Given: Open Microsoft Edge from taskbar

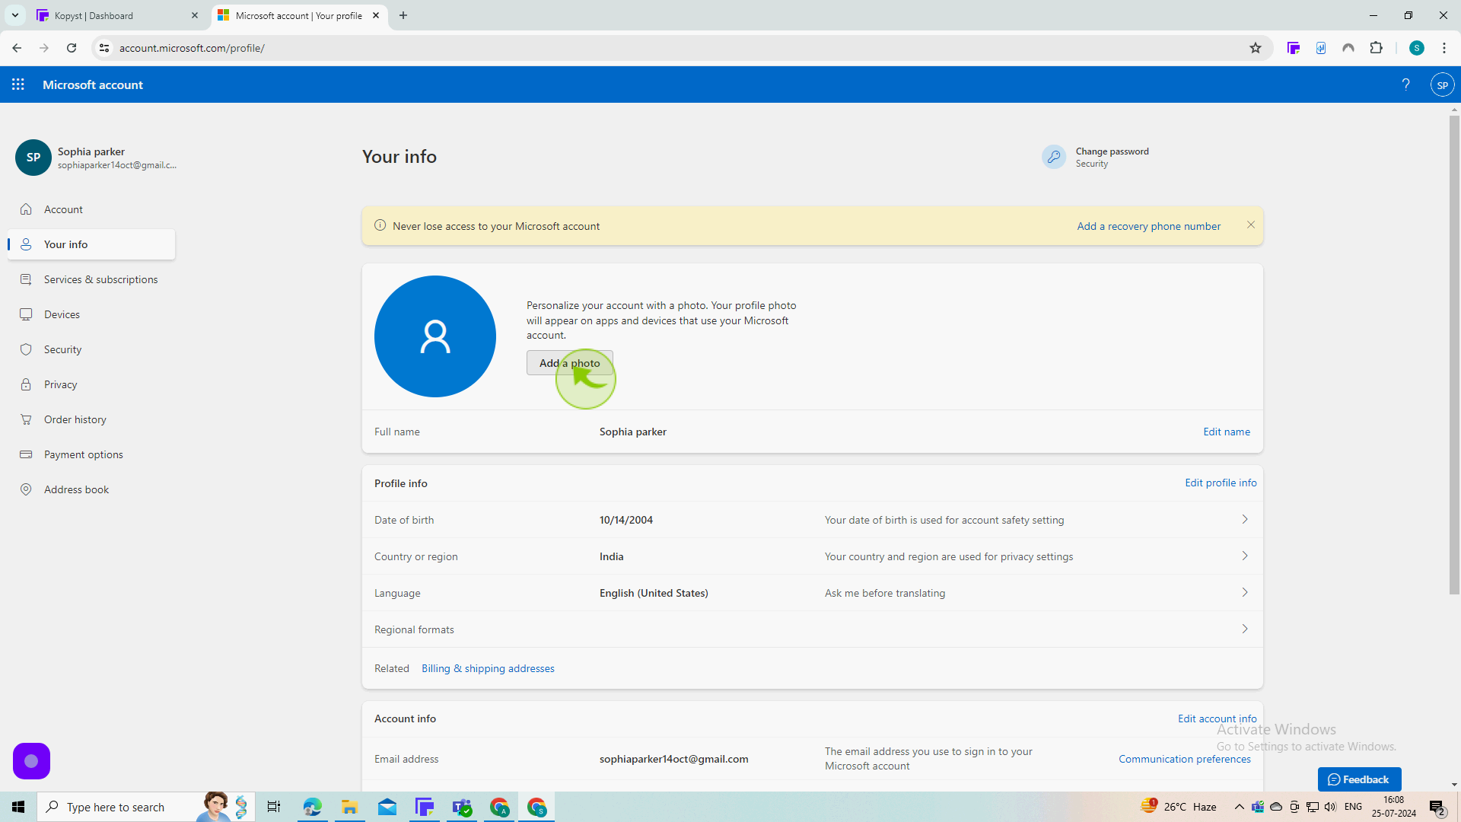Looking at the screenshot, I should pos(312,807).
